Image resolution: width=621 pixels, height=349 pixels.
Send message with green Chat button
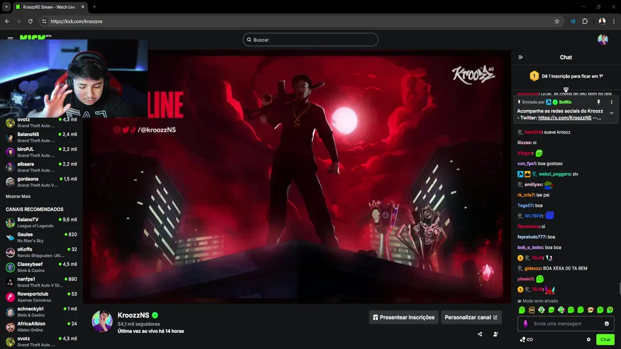click(605, 339)
